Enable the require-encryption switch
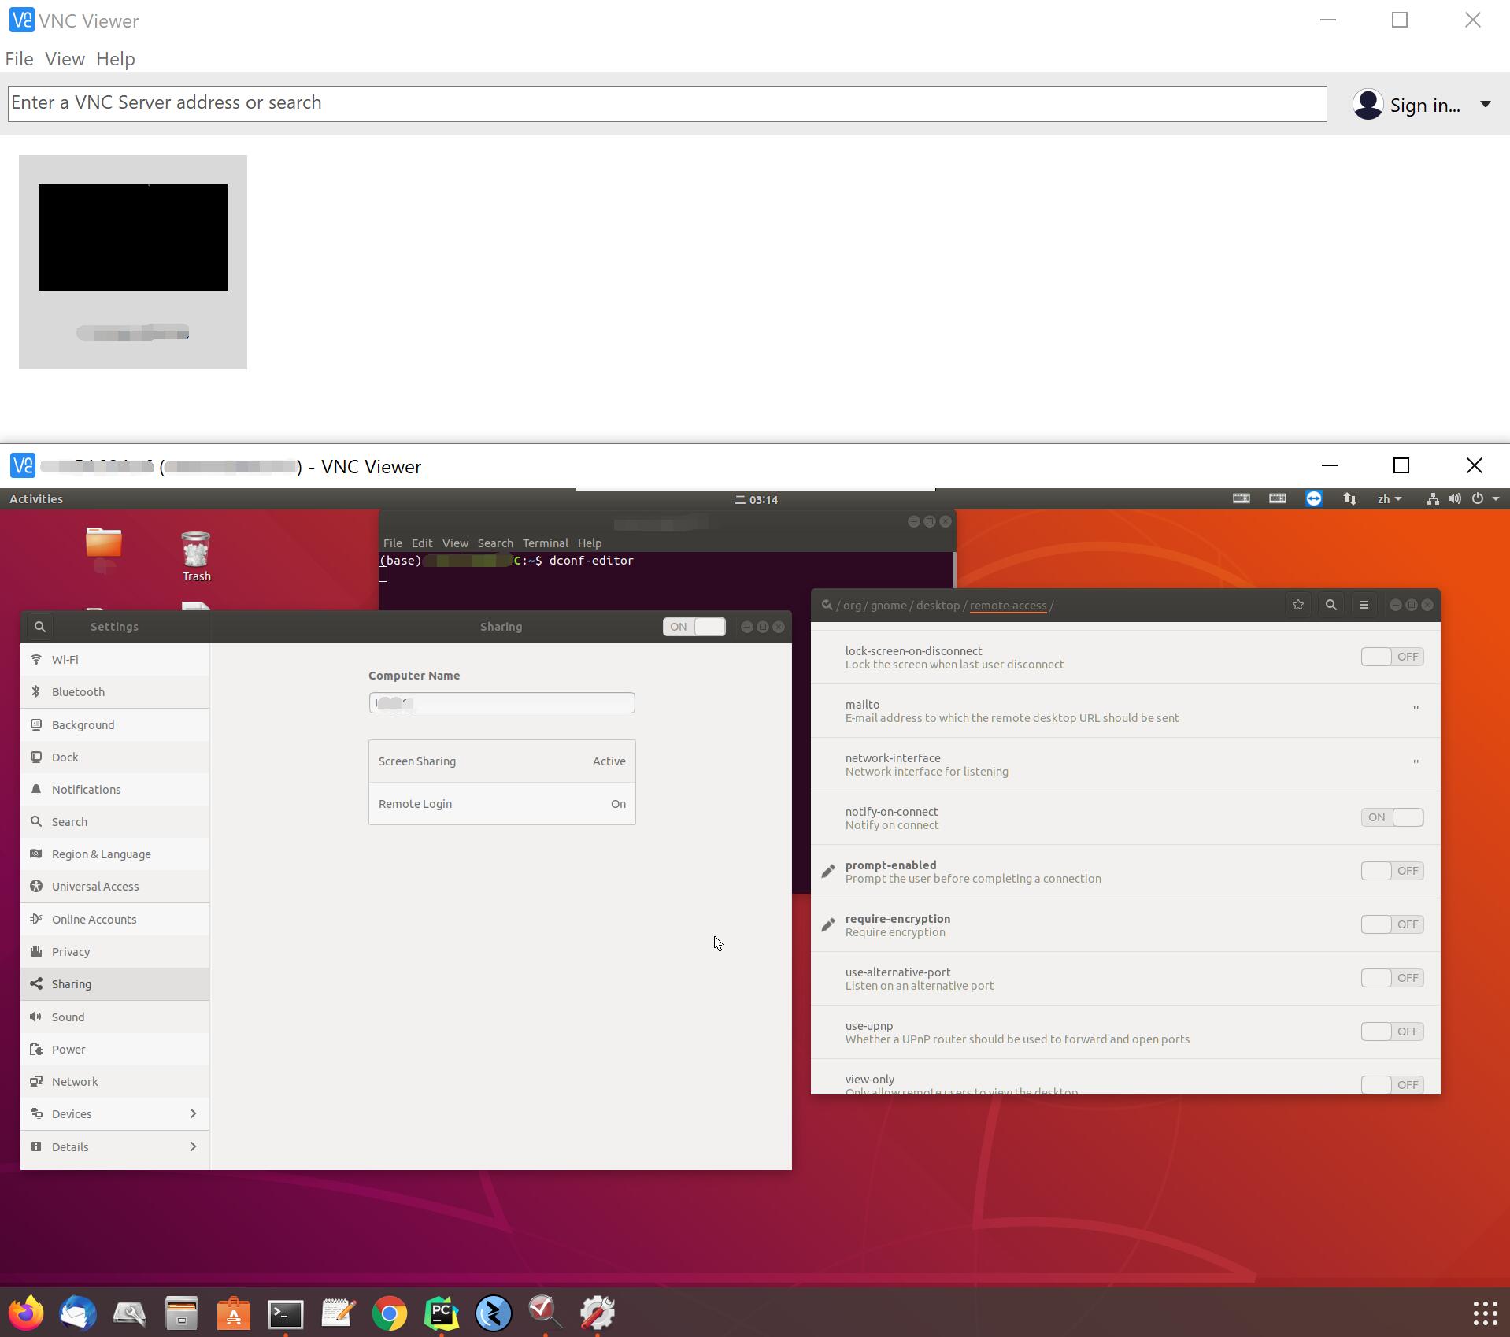Viewport: 1510px width, 1337px height. coord(1392,924)
